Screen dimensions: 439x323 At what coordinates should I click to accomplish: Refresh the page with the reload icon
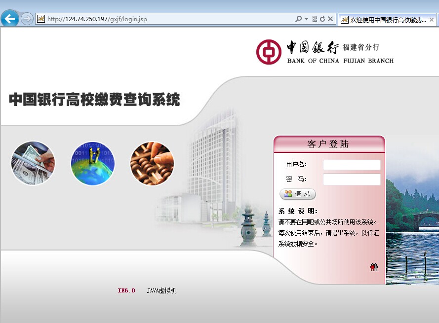click(x=322, y=19)
